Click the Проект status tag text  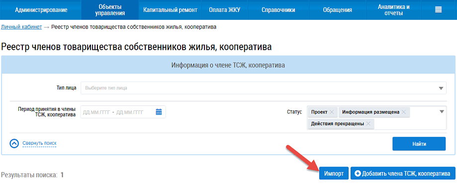point(319,112)
